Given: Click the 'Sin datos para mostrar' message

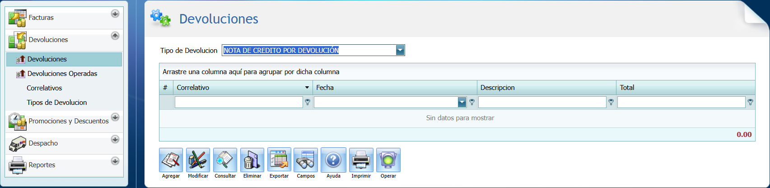Looking at the screenshot, I should click(x=460, y=118).
